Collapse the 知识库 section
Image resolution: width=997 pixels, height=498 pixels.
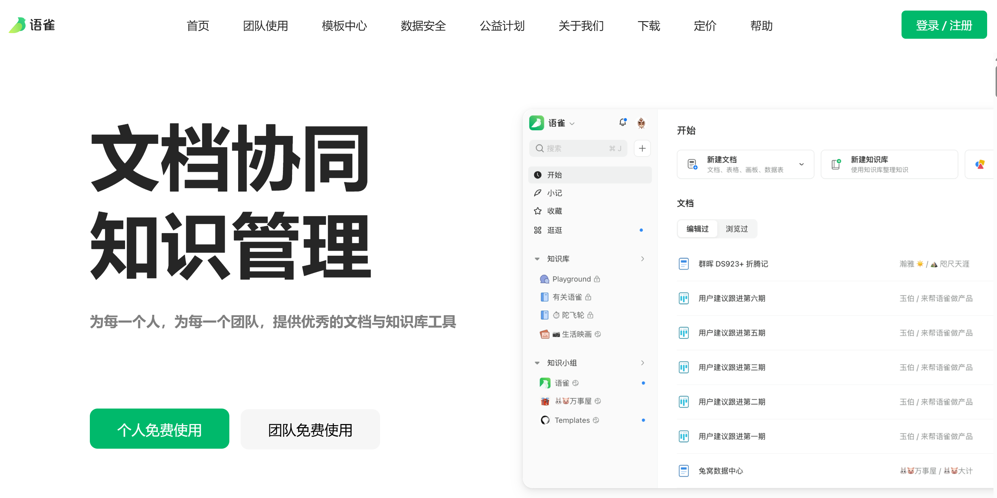(x=537, y=259)
